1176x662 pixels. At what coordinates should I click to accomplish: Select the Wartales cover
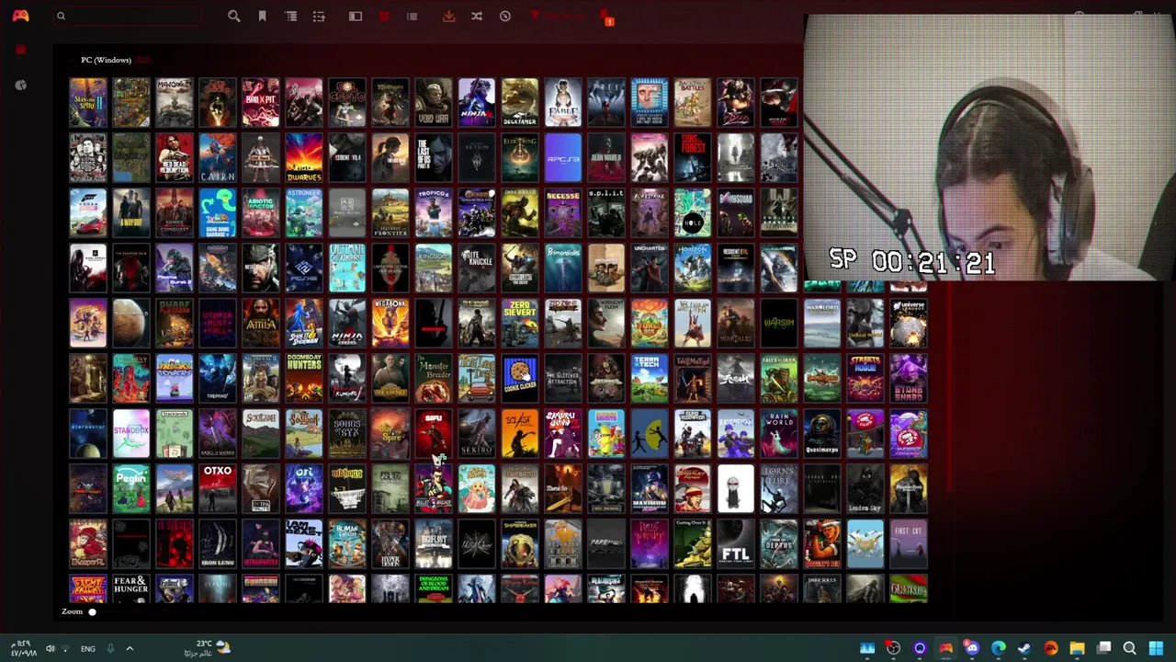point(736,323)
